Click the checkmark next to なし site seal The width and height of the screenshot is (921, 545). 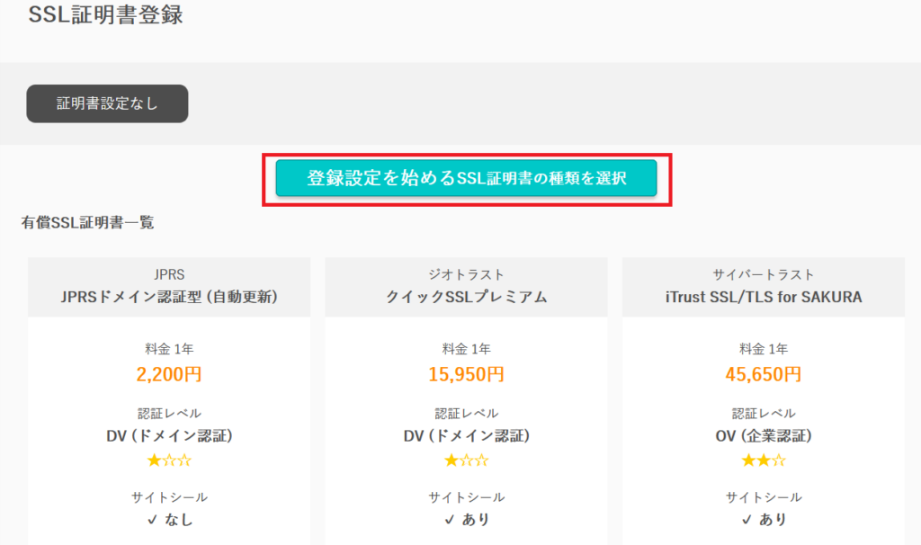click(152, 520)
